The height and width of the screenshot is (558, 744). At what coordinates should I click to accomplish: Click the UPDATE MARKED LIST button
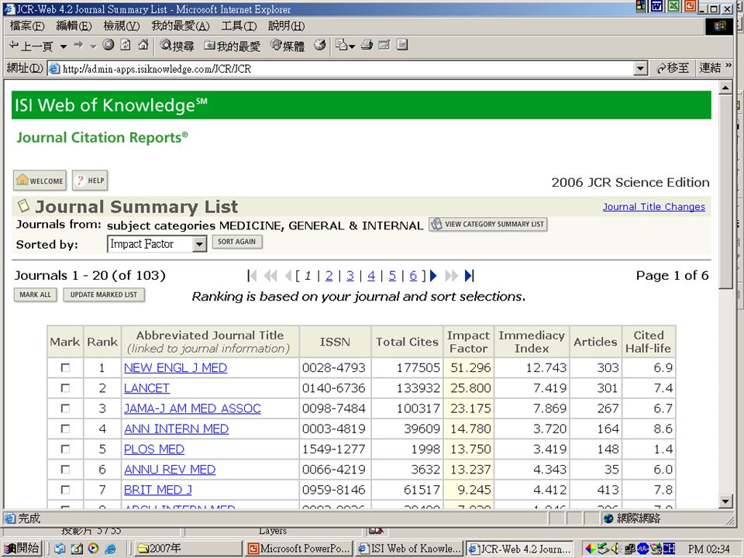[x=104, y=294]
